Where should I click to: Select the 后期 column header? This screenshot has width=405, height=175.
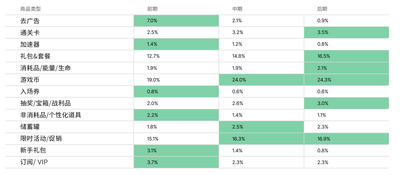[x=322, y=9]
